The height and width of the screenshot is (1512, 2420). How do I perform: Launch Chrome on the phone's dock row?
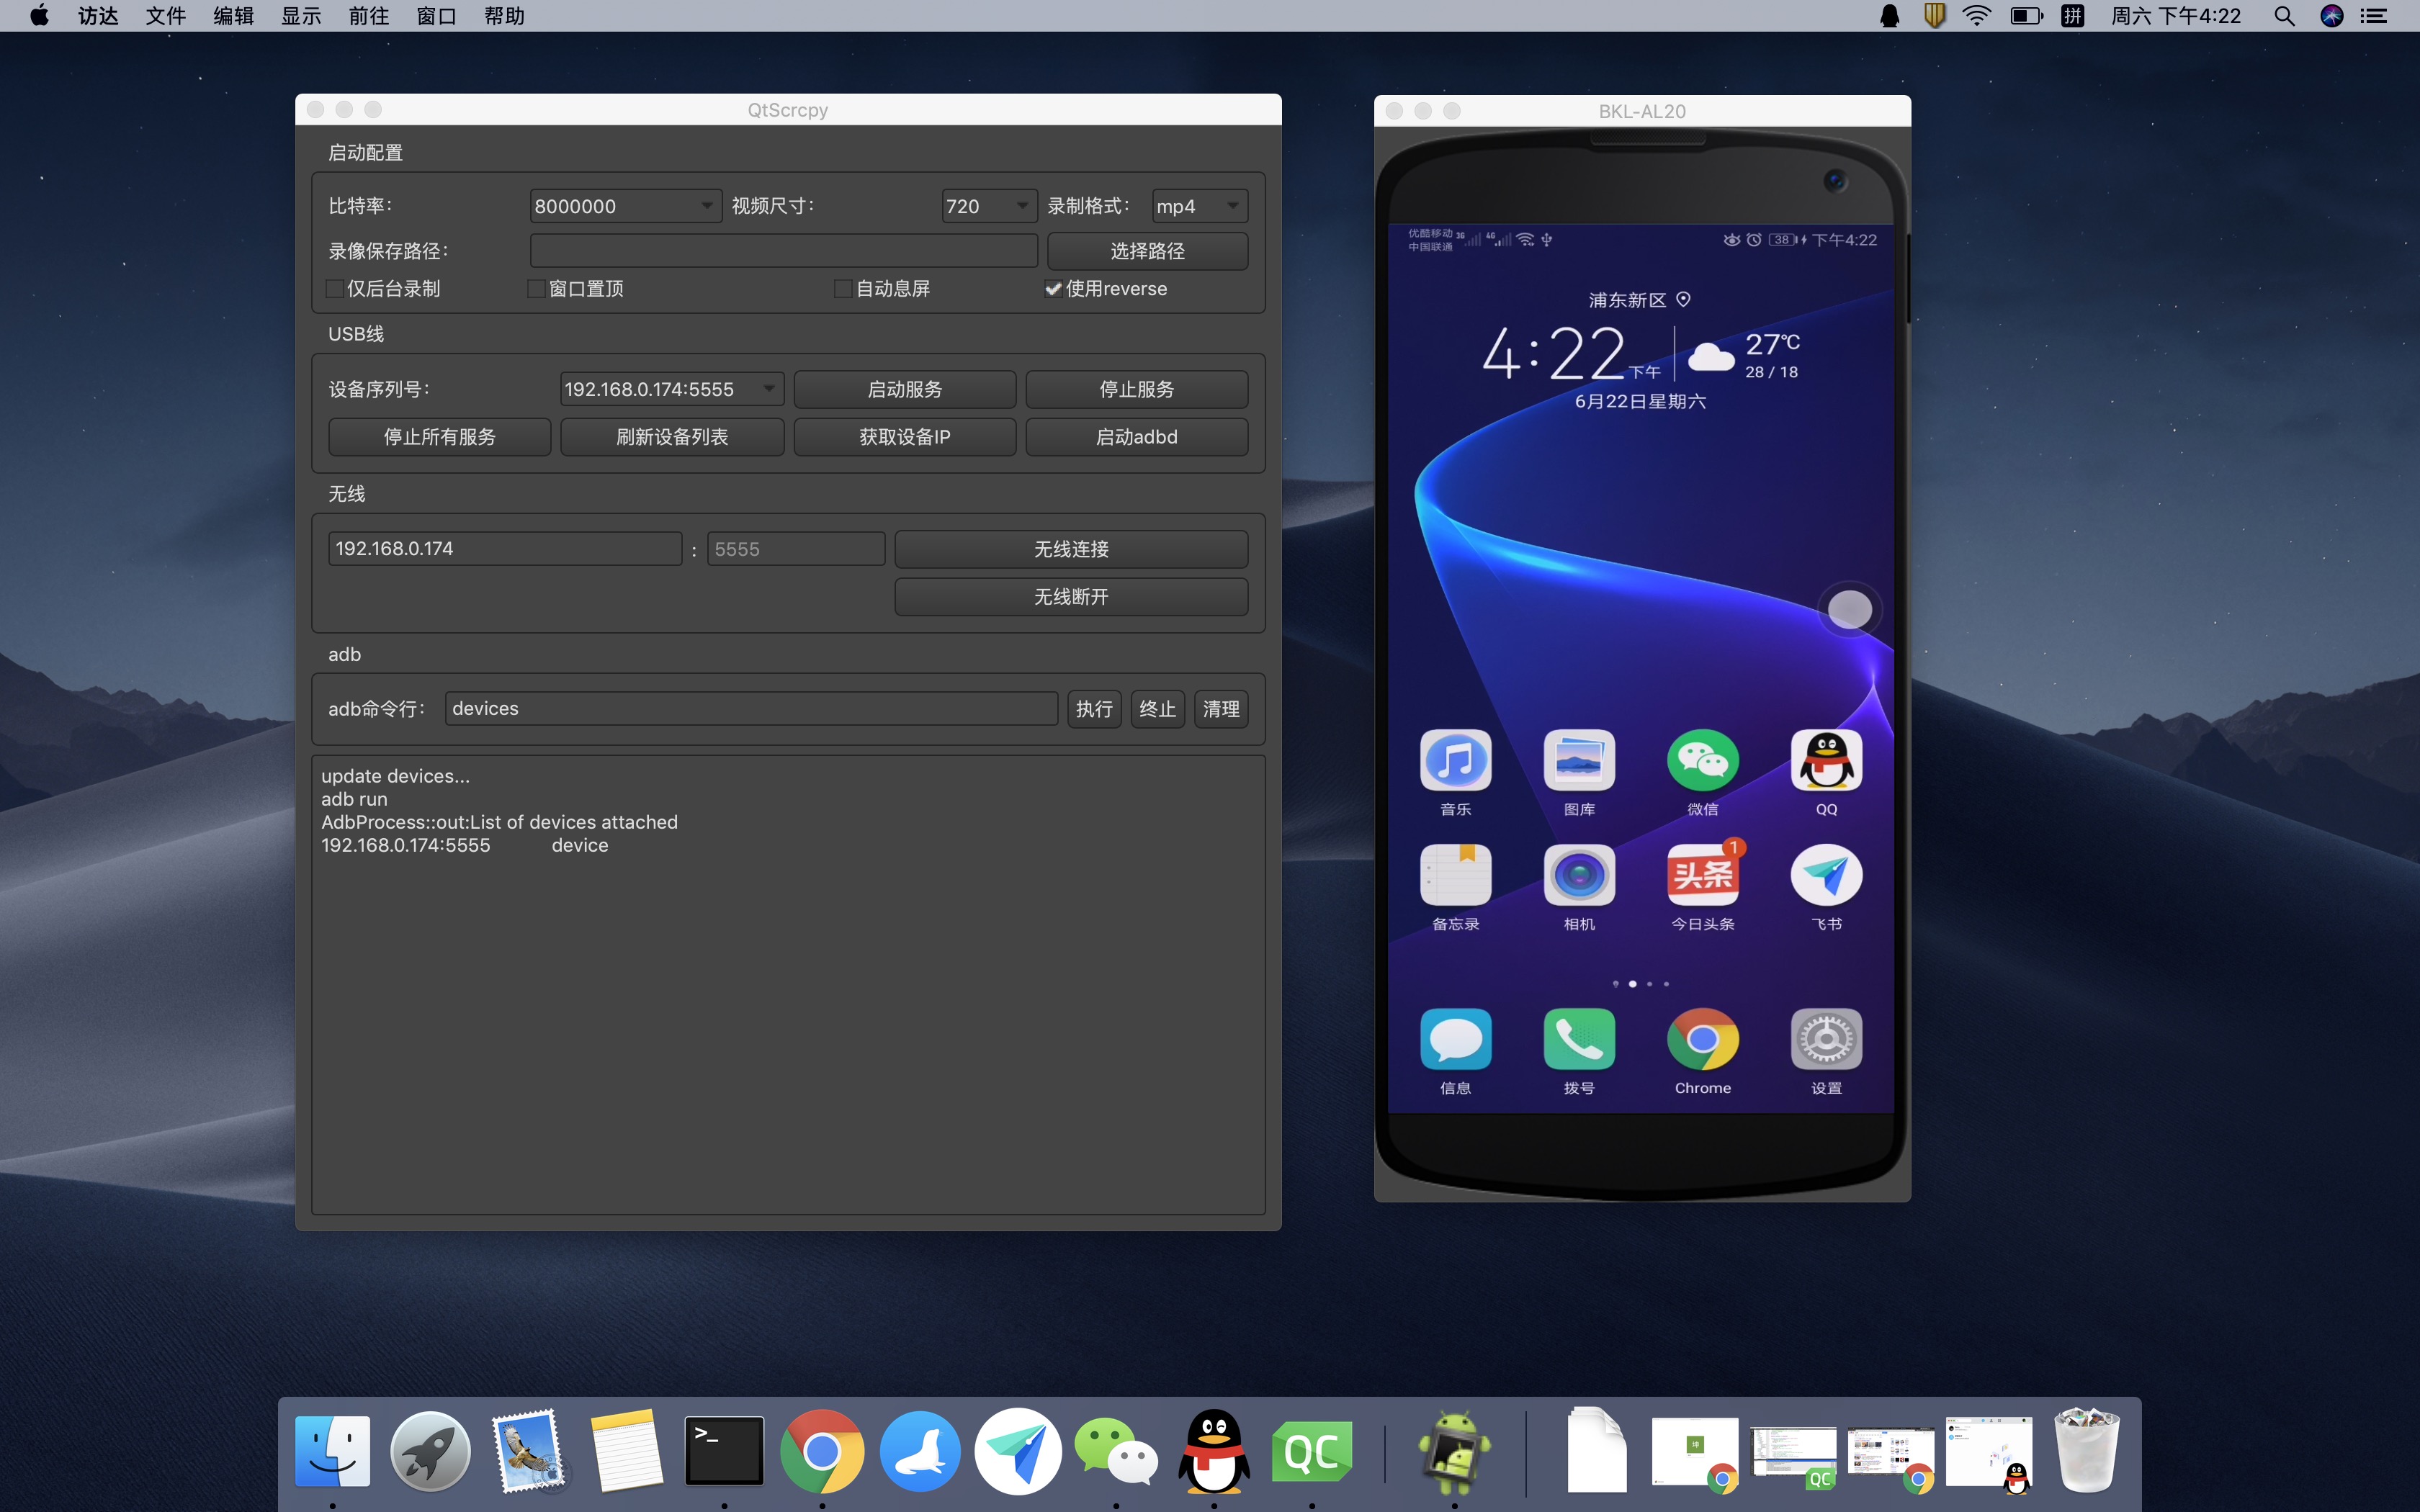[1702, 1040]
